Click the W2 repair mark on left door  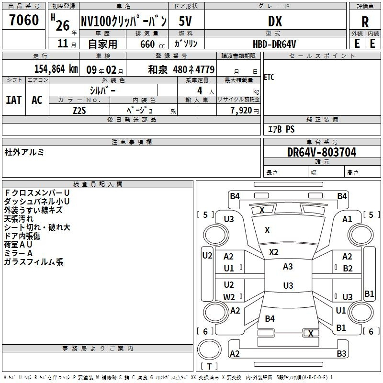tap(229, 297)
